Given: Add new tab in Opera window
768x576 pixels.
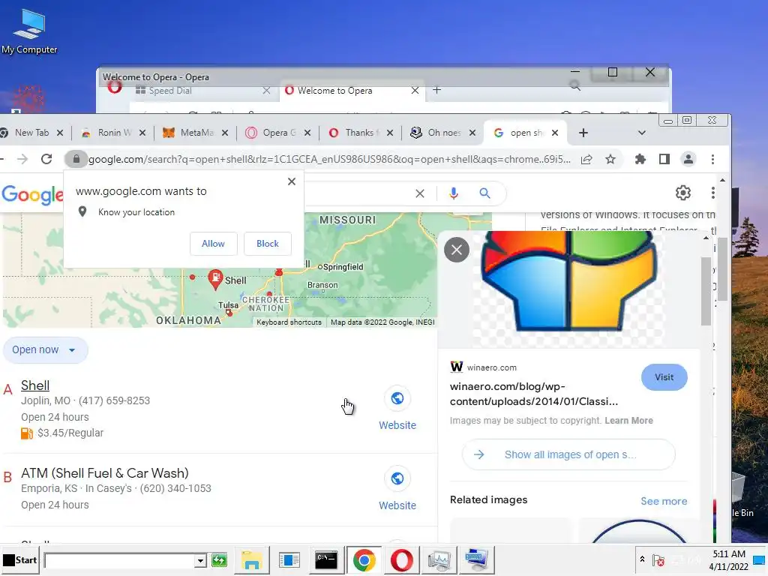Looking at the screenshot, I should [x=437, y=90].
